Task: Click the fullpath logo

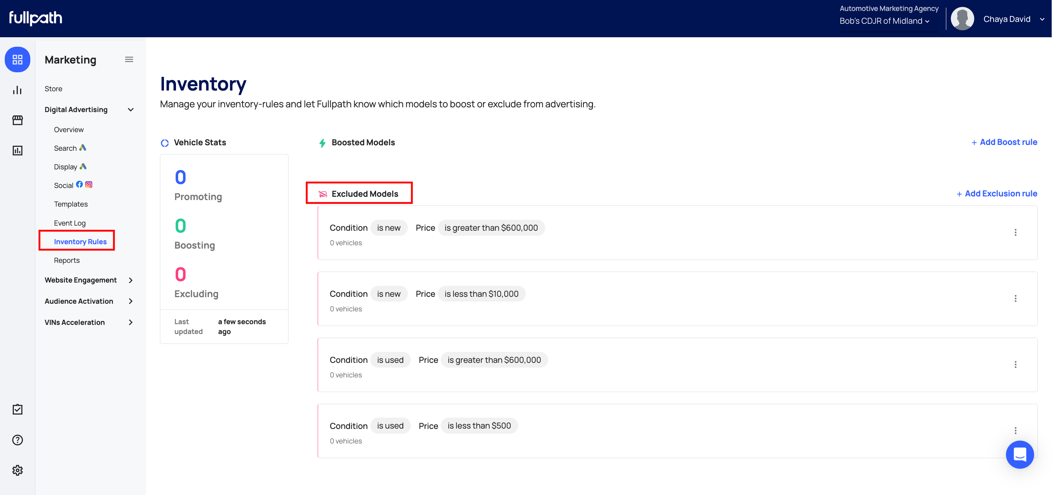Action: [x=35, y=18]
